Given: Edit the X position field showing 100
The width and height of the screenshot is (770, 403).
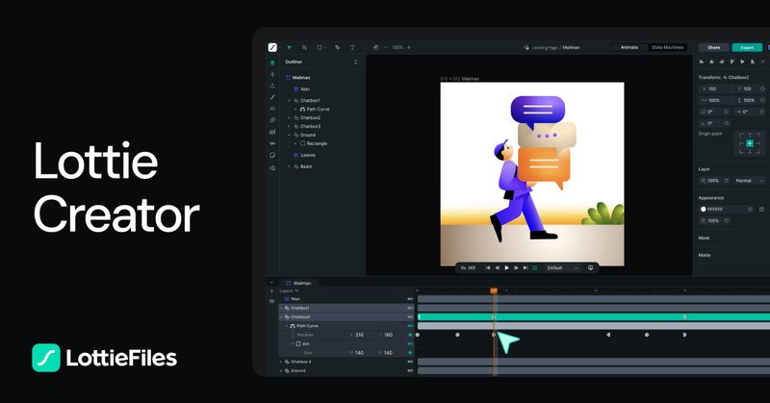Looking at the screenshot, I should click(715, 88).
